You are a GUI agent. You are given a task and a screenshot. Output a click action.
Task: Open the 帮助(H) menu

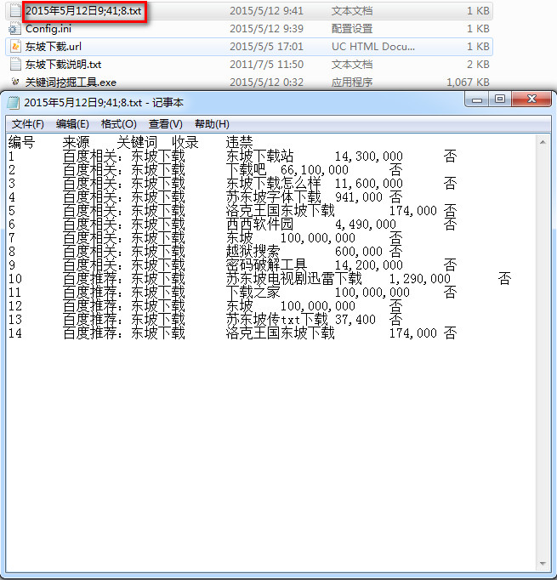point(212,124)
